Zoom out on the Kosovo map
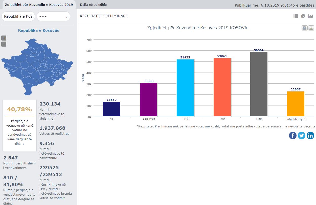 pos(4,44)
